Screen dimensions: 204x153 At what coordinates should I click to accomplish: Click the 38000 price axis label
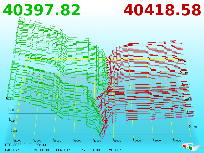(57, 141)
